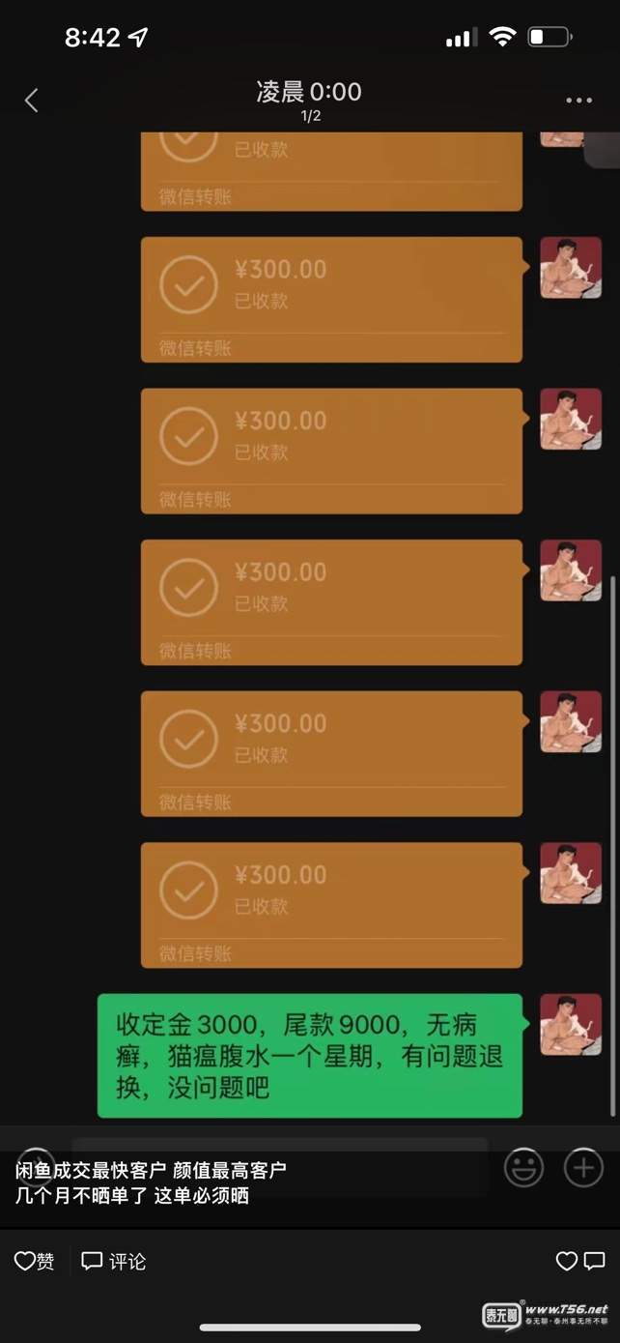The height and width of the screenshot is (1343, 620).
Task: Tap avatar beside the green message
Action: pos(571,1024)
